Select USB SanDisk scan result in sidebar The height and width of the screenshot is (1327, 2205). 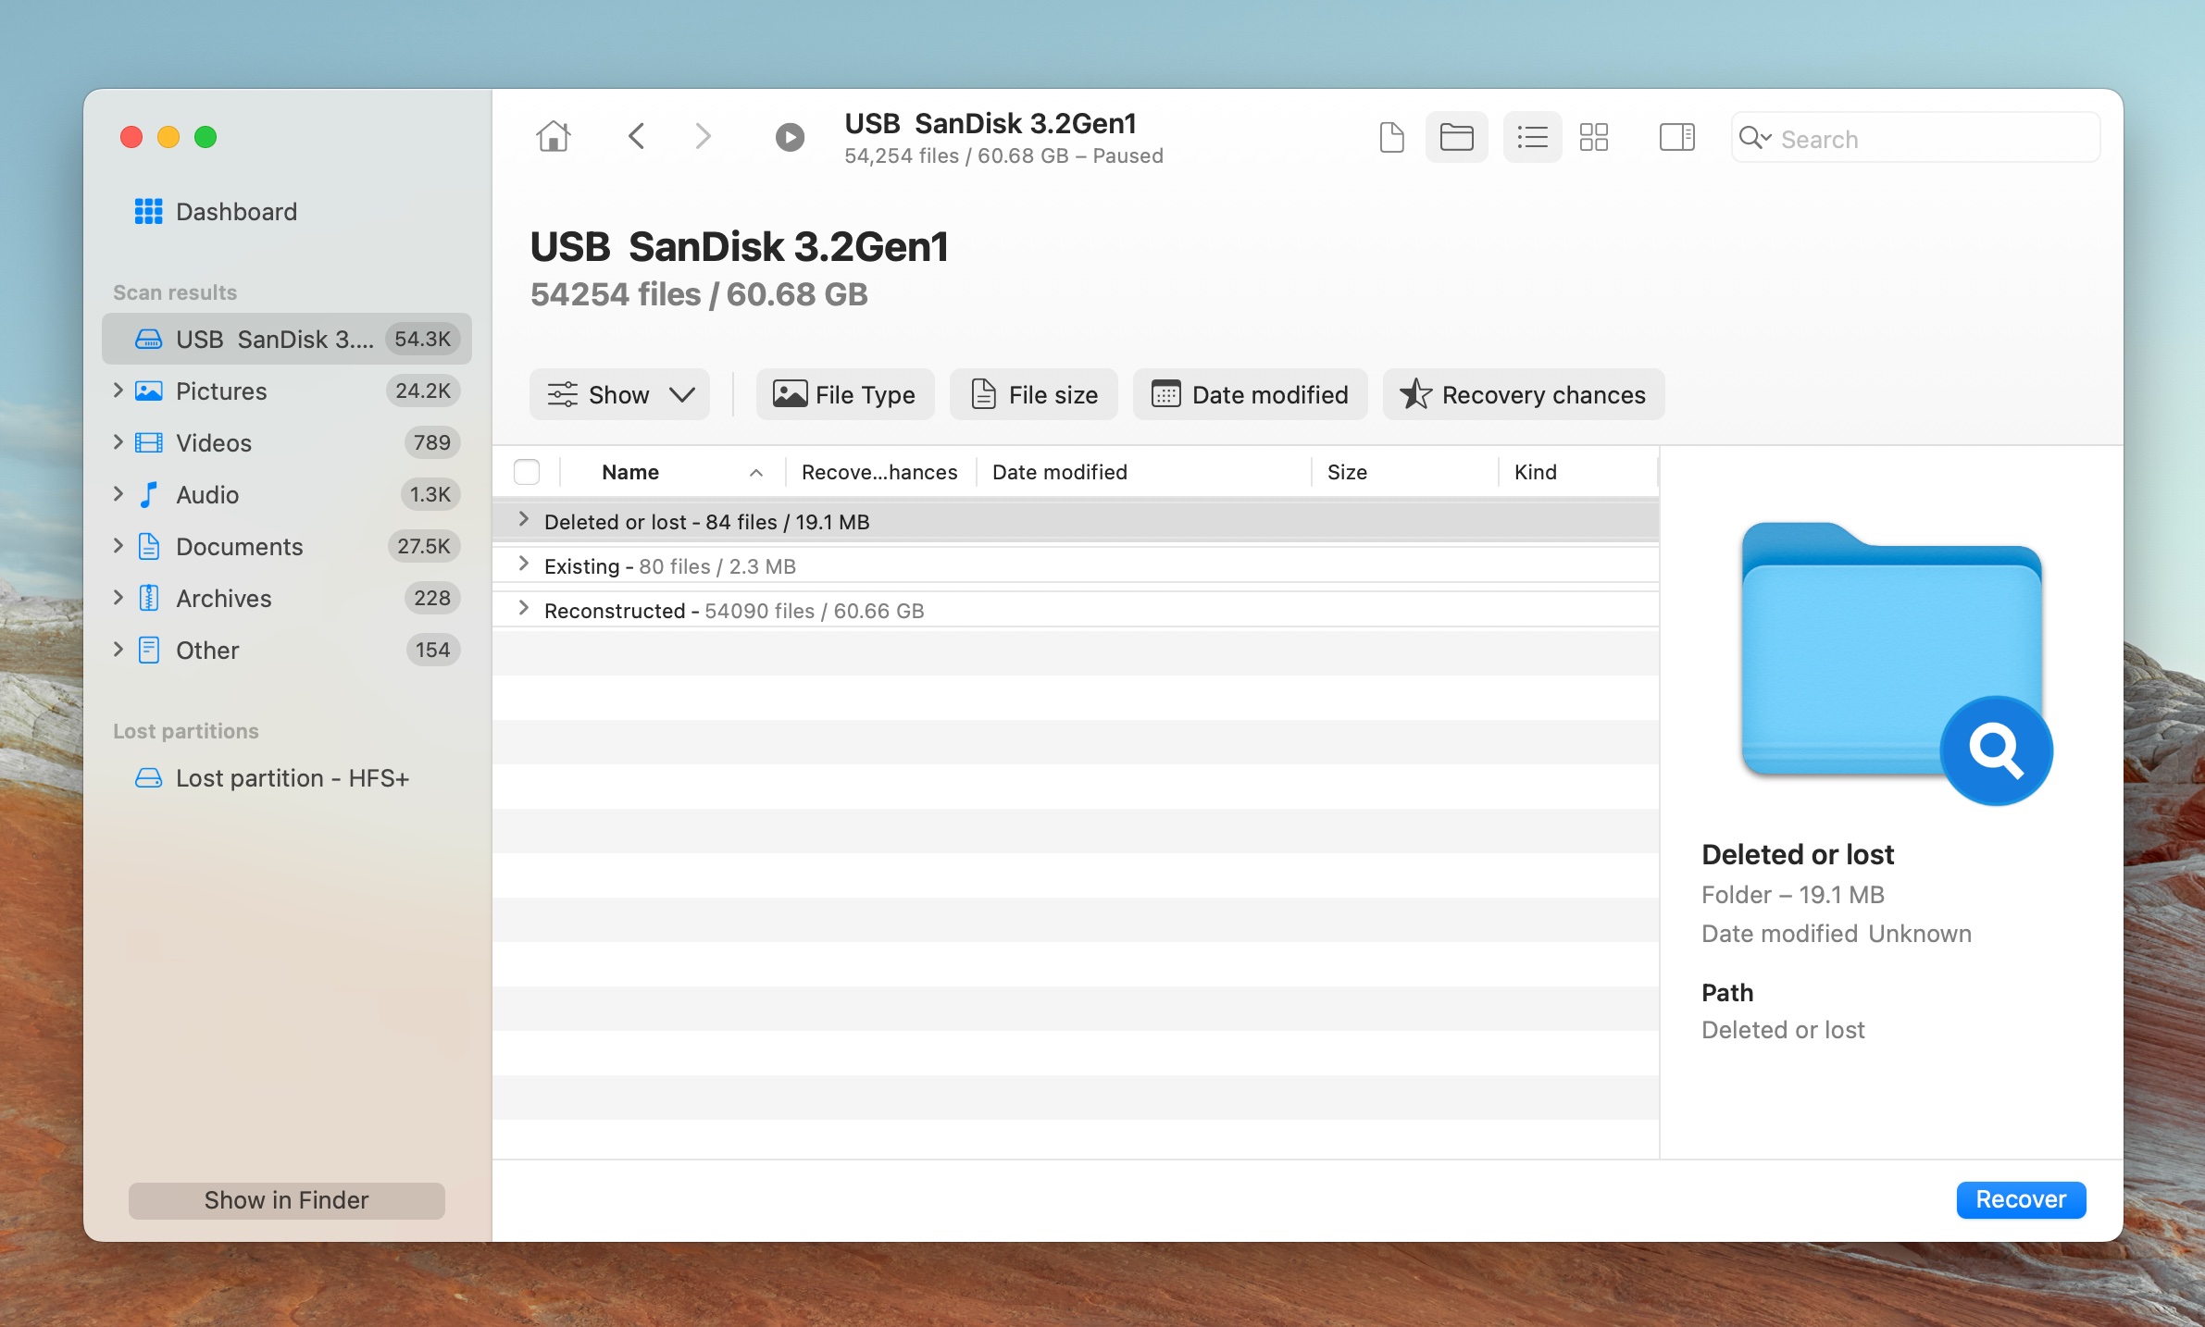tap(287, 339)
